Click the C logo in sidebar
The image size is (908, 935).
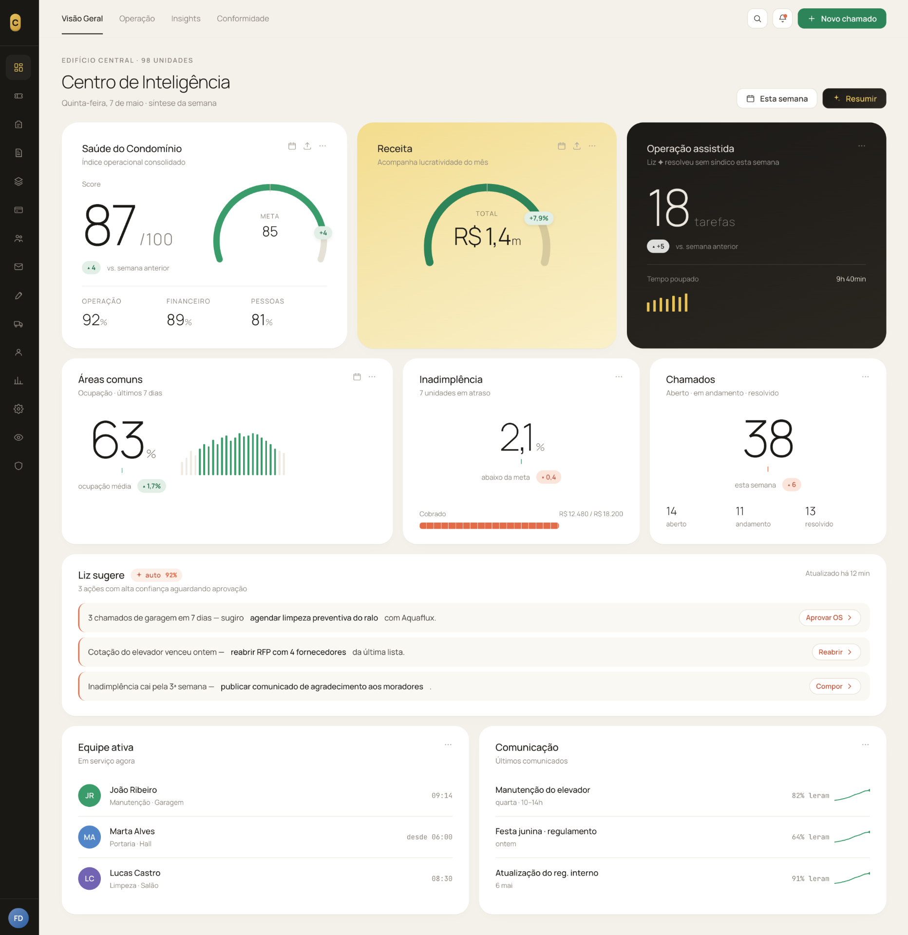click(16, 22)
